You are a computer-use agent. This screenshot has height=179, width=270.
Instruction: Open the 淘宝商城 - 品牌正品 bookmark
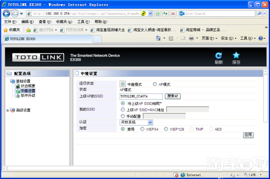coord(203,30)
